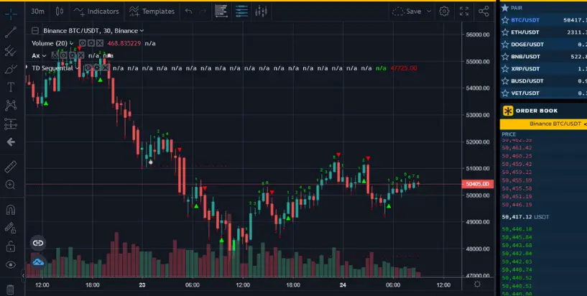This screenshot has width=587, height=296.
Task: Open the time axis settings gear
Action: (x=477, y=285)
